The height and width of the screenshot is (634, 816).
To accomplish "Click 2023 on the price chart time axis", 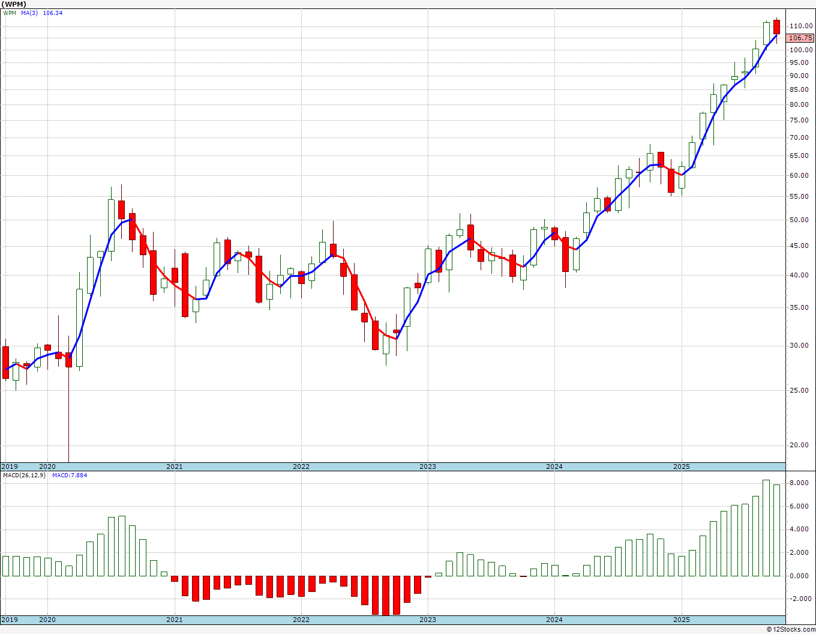I will click(427, 466).
